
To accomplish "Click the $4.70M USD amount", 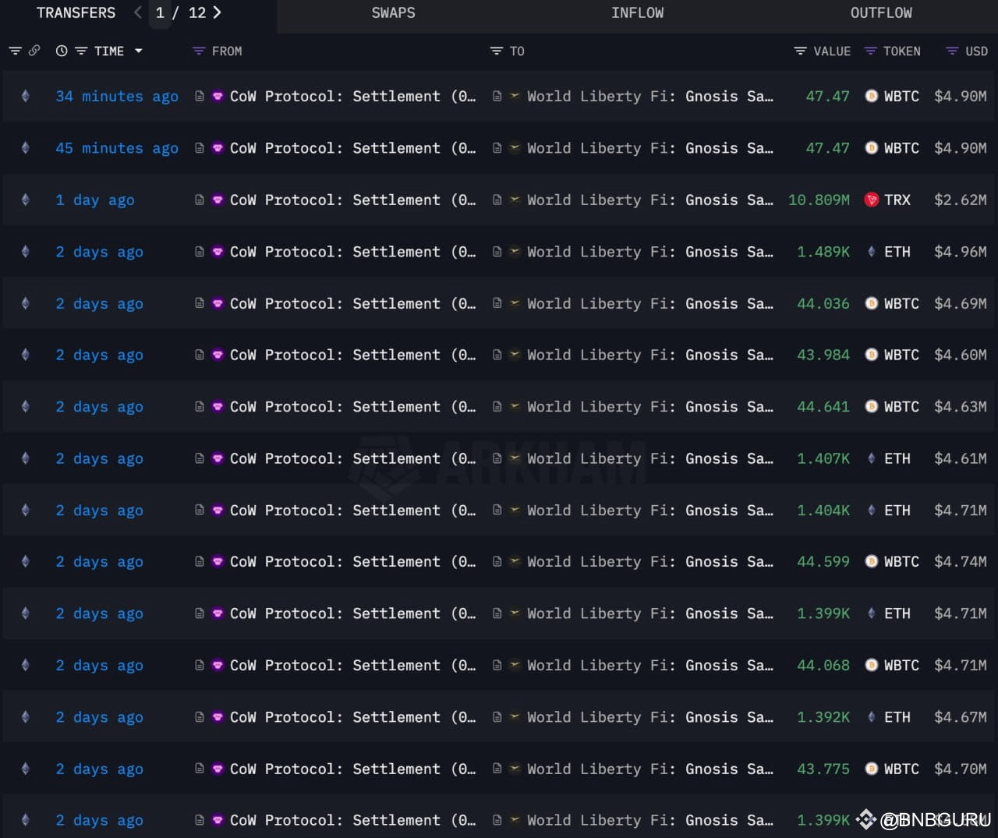I will 961,769.
